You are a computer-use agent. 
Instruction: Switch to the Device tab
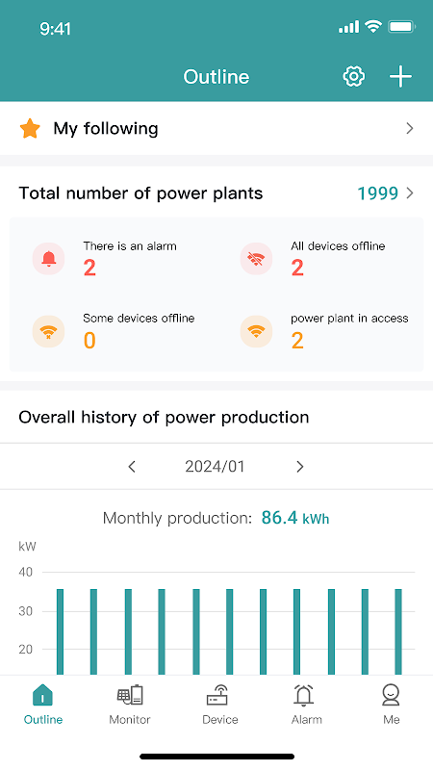click(x=220, y=705)
